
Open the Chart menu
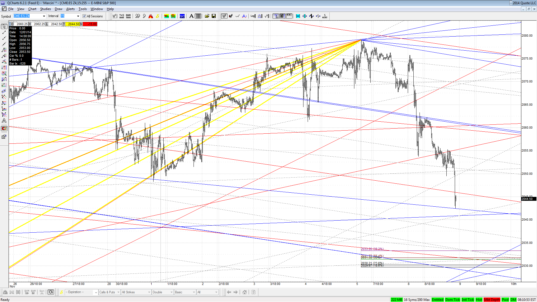32,9
